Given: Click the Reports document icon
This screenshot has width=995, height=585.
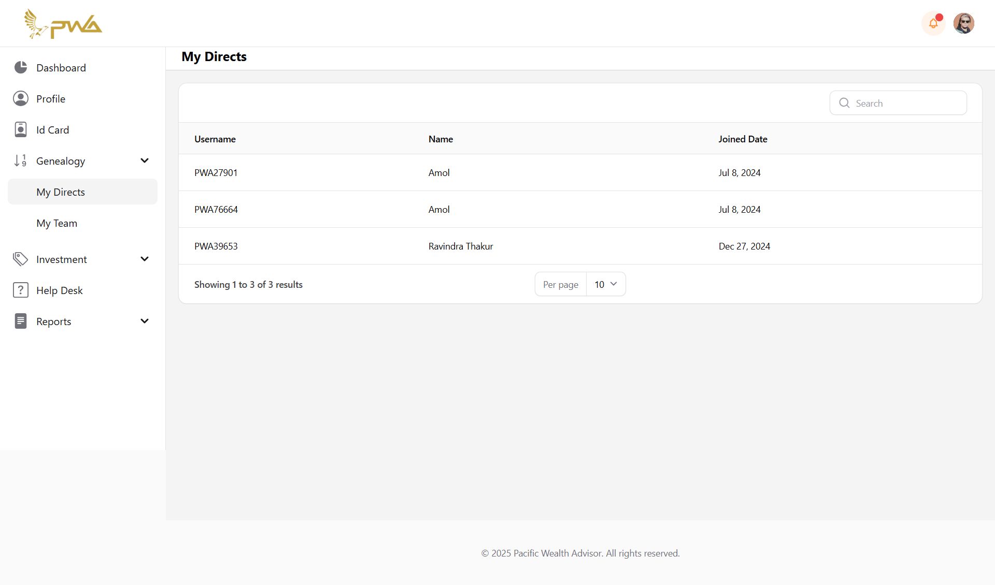Looking at the screenshot, I should click(21, 321).
